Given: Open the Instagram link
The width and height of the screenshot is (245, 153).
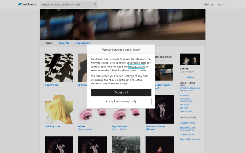Looking at the screenshot, I should pos(185,104).
